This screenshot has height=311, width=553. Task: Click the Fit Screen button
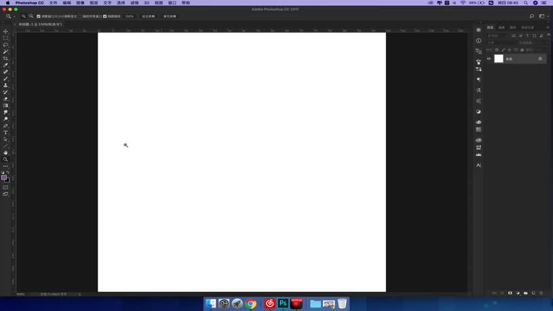(x=149, y=16)
